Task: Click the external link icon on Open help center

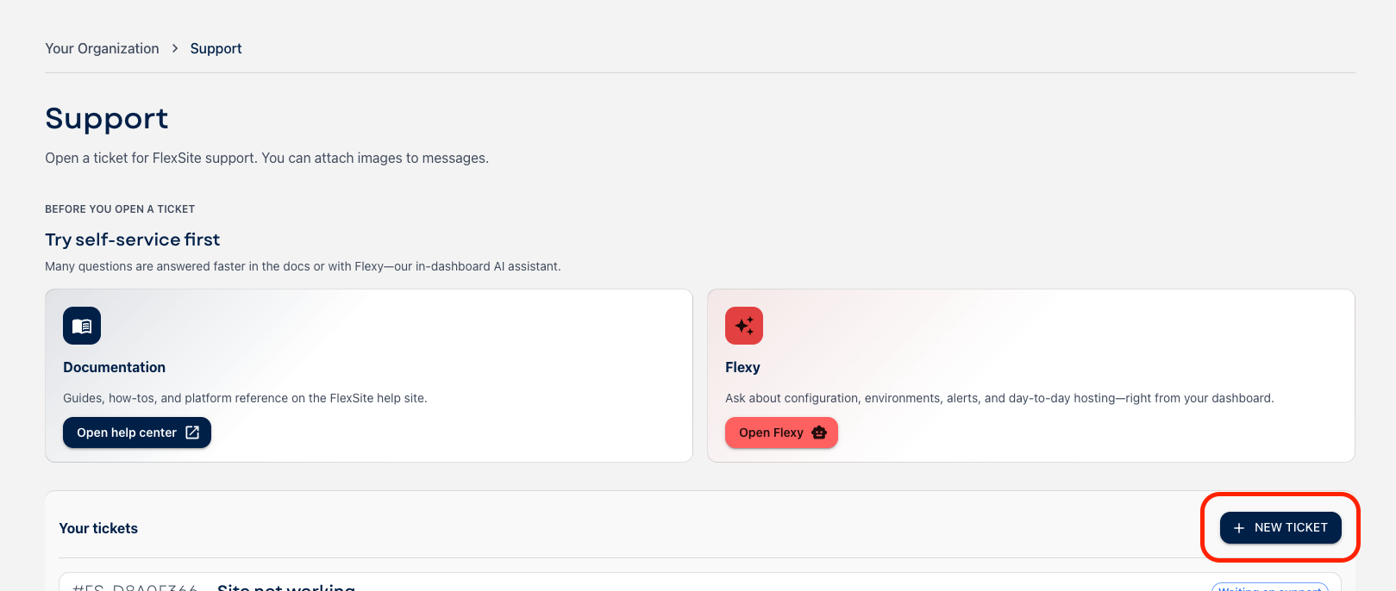Action: point(192,432)
